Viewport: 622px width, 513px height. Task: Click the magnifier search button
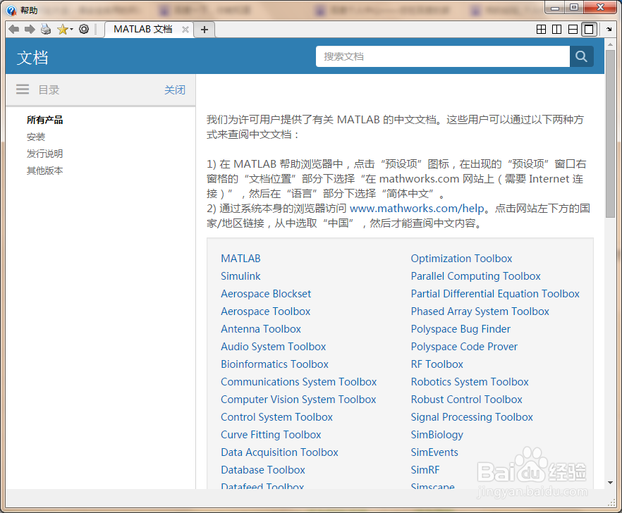[x=582, y=56]
